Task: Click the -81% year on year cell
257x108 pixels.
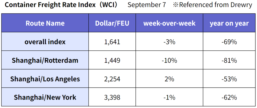Action: [x=229, y=60]
